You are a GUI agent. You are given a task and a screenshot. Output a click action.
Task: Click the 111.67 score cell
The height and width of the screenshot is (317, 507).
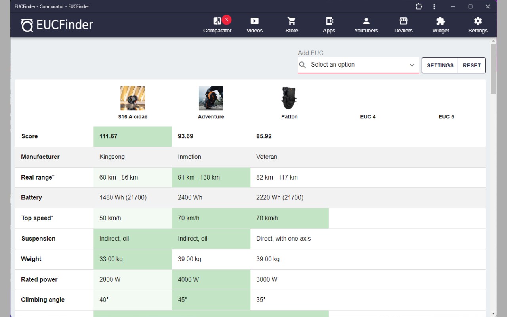(133, 136)
